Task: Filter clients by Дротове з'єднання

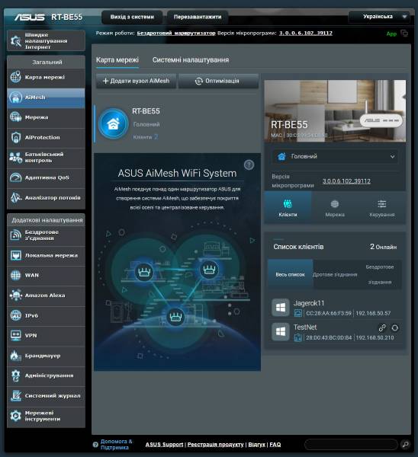Action: 335,274
